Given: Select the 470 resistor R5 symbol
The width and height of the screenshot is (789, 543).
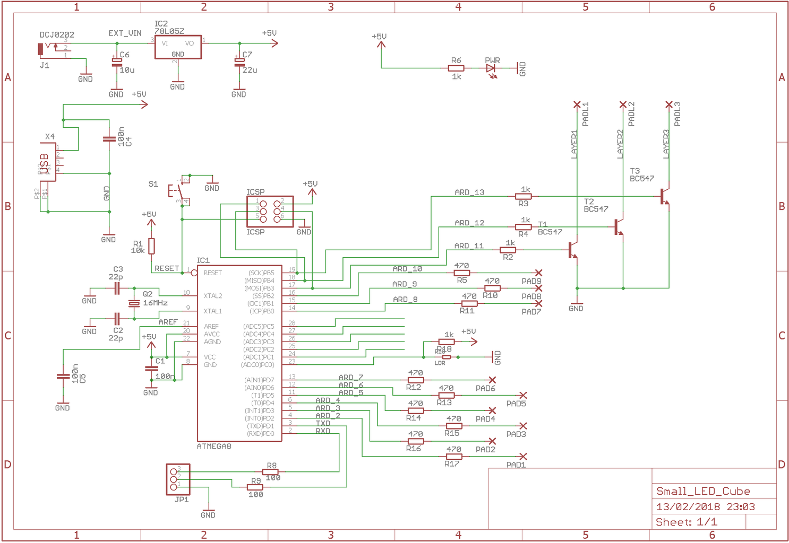Looking at the screenshot, I should tap(462, 273).
